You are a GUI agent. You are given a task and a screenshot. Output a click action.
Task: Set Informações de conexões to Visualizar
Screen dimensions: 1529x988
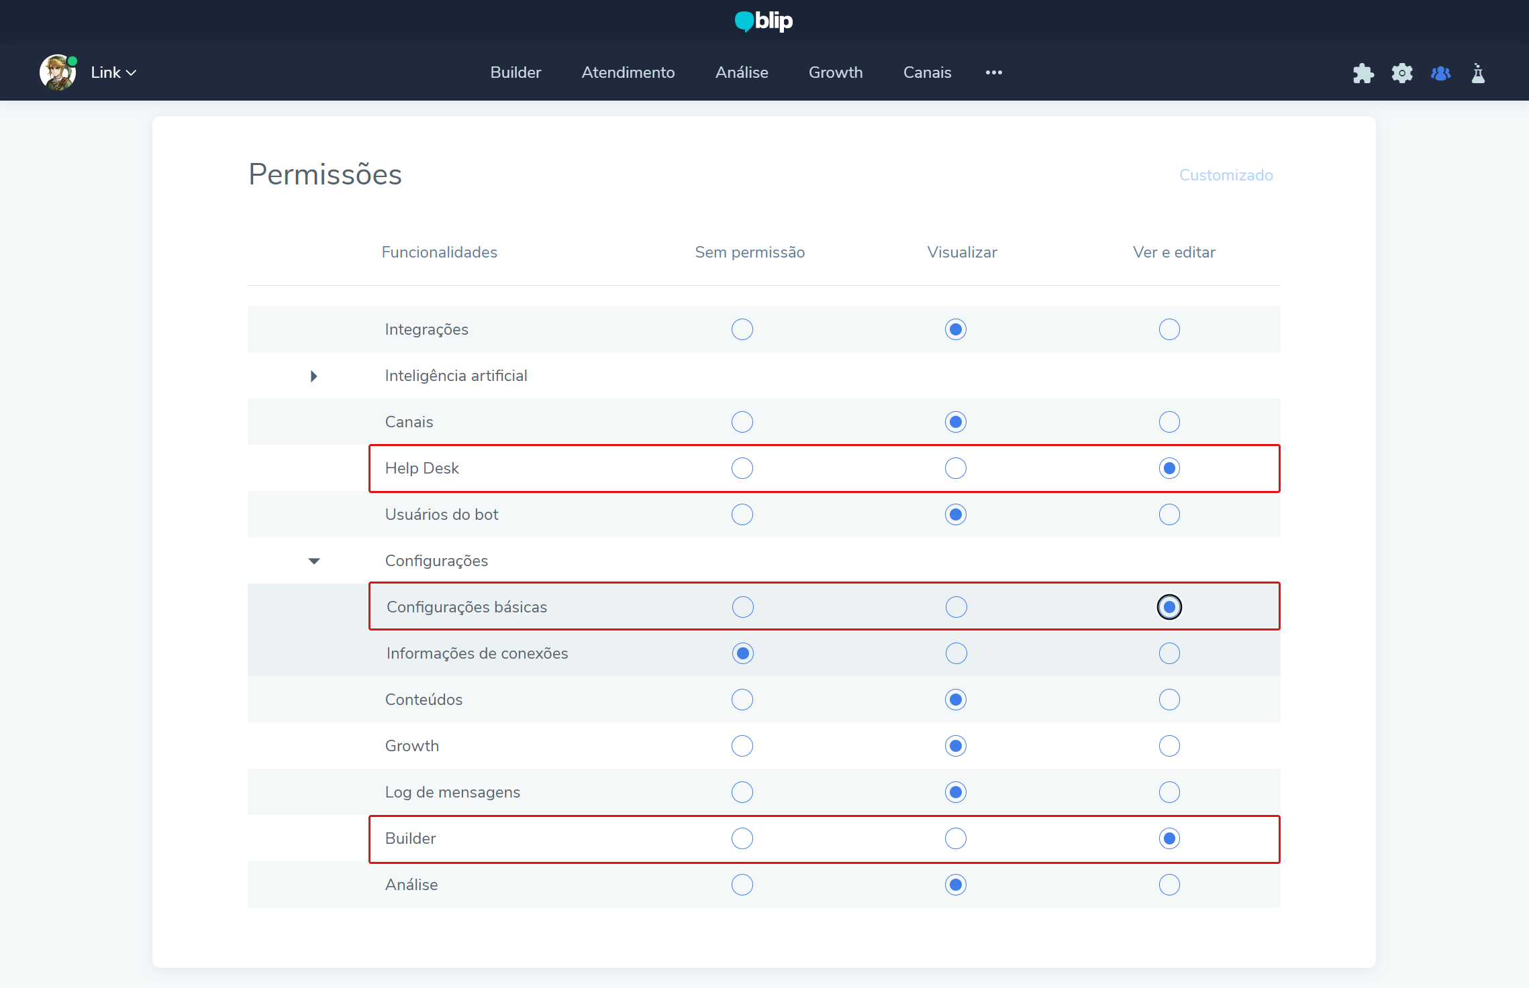click(956, 653)
